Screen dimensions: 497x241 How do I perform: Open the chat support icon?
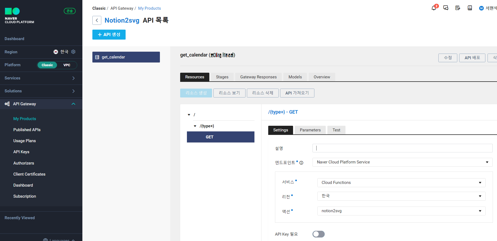point(446,8)
